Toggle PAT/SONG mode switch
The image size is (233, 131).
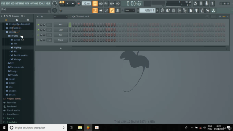62,3
